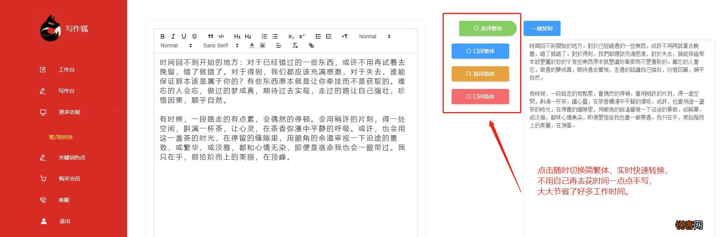Click the orange 直译简体 button
The image size is (721, 237).
click(x=480, y=74)
